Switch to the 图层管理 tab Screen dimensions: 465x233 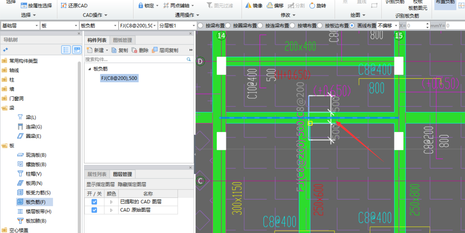123,174
